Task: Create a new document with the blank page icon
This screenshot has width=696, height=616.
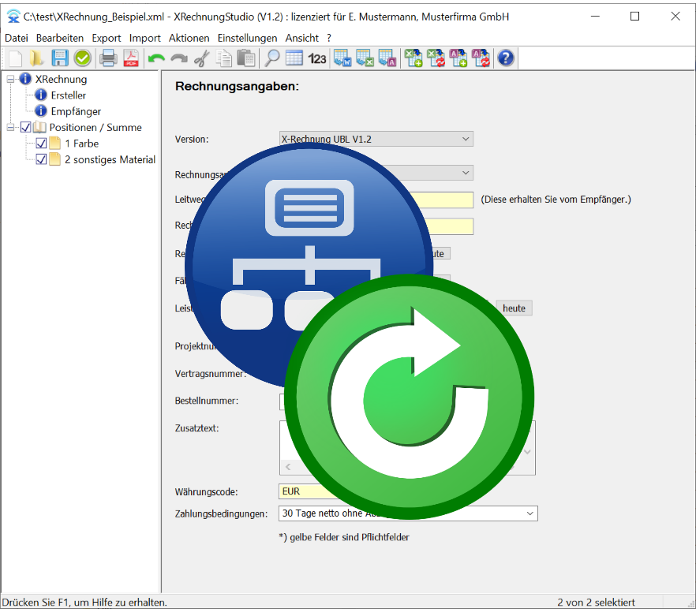Action: click(15, 58)
